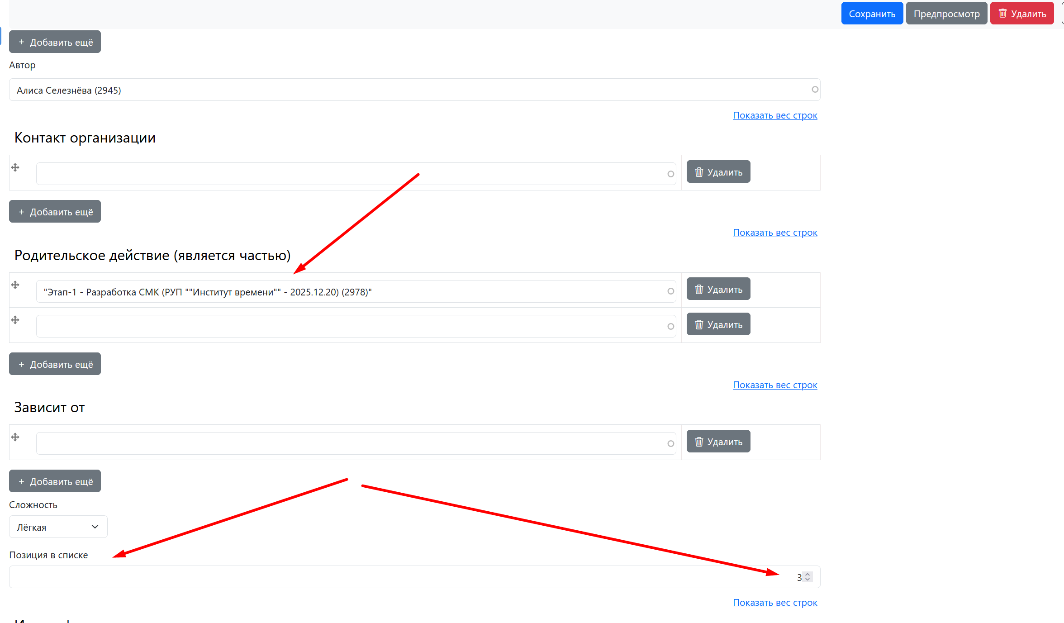This screenshot has height=623, width=1064.
Task: Delete the Этап-1 parent action row
Action: tap(718, 289)
